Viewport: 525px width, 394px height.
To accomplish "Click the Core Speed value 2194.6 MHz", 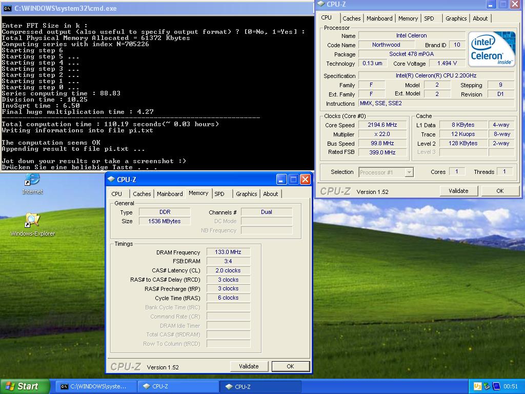I will tap(382, 125).
